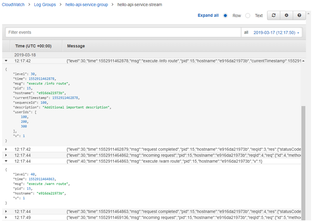Open Log Groups breadcrumb link
The width and height of the screenshot is (313, 222).
point(45,5)
